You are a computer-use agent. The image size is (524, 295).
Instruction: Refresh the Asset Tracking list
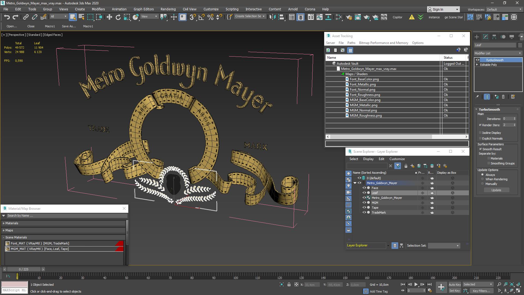(x=328, y=50)
